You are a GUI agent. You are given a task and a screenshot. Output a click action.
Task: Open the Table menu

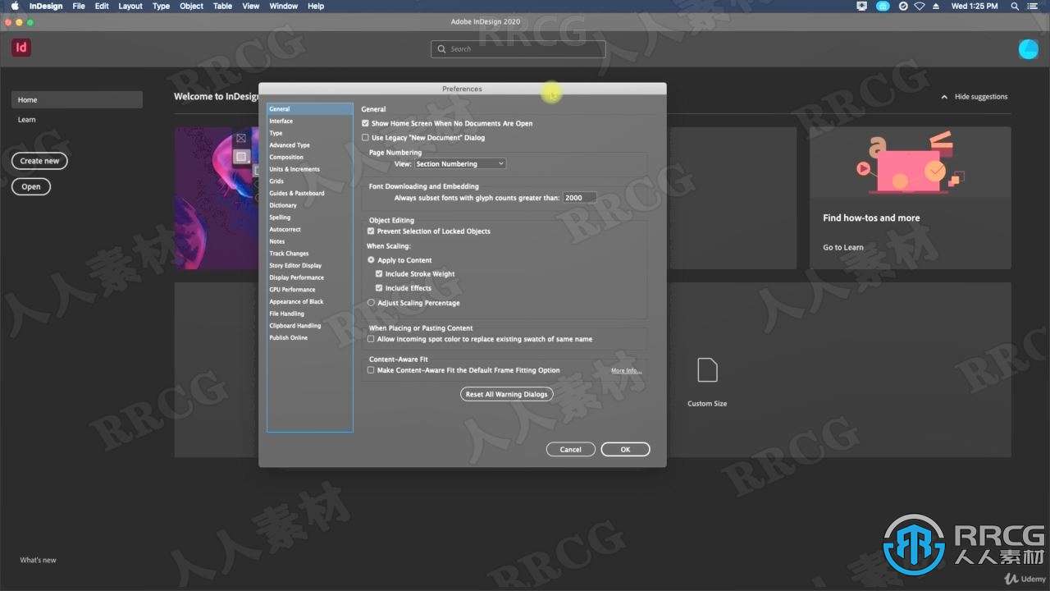pos(223,6)
